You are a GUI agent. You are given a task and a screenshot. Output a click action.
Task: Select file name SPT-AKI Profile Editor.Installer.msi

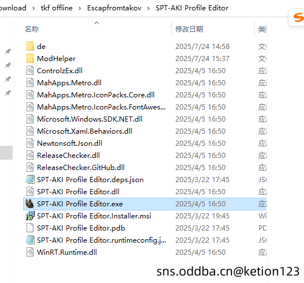94,216
